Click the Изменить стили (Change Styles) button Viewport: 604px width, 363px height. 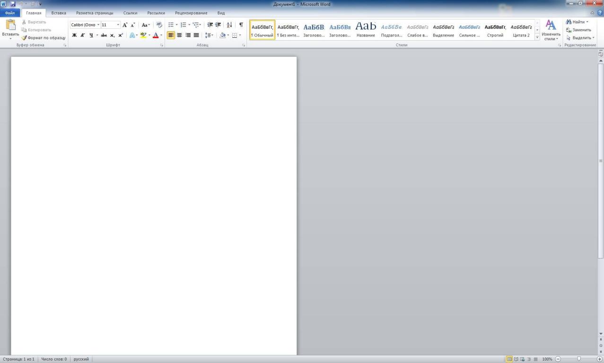point(551,30)
